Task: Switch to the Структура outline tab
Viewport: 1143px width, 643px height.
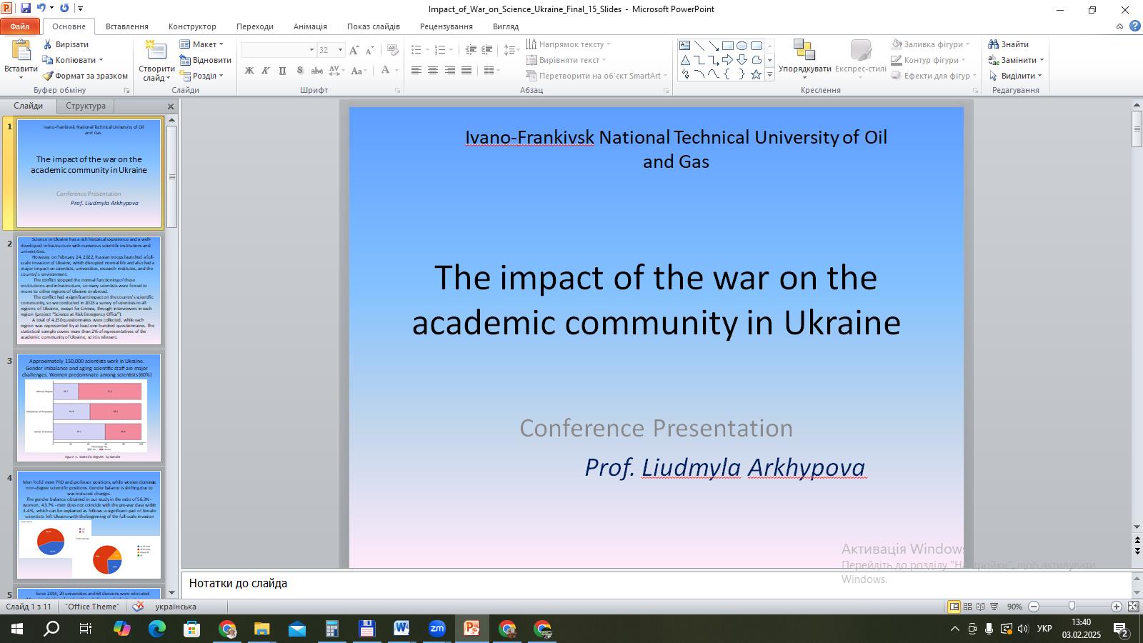Action: 85,106
